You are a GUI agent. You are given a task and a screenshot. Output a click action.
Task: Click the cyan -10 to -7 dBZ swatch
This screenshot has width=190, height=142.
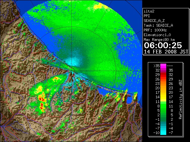(x=163, y=133)
